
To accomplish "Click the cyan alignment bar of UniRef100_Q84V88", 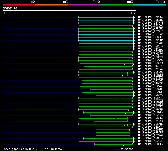I will click(x=107, y=43).
